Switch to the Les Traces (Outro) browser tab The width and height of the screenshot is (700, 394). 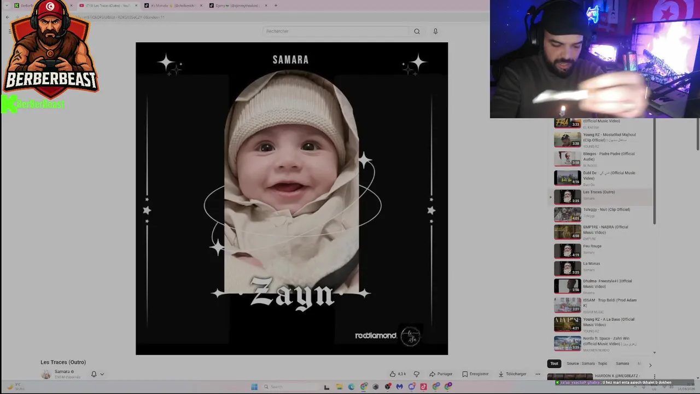[107, 5]
